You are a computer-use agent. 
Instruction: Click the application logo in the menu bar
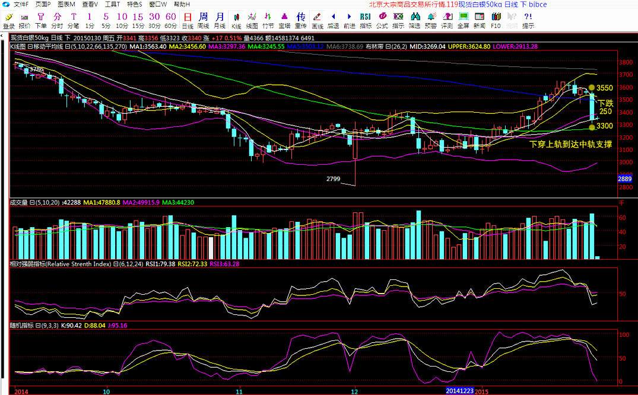pos(6,5)
